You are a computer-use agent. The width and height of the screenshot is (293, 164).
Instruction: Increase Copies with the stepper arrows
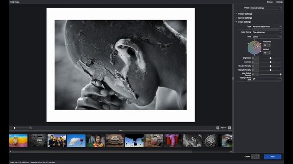[x=258, y=156]
